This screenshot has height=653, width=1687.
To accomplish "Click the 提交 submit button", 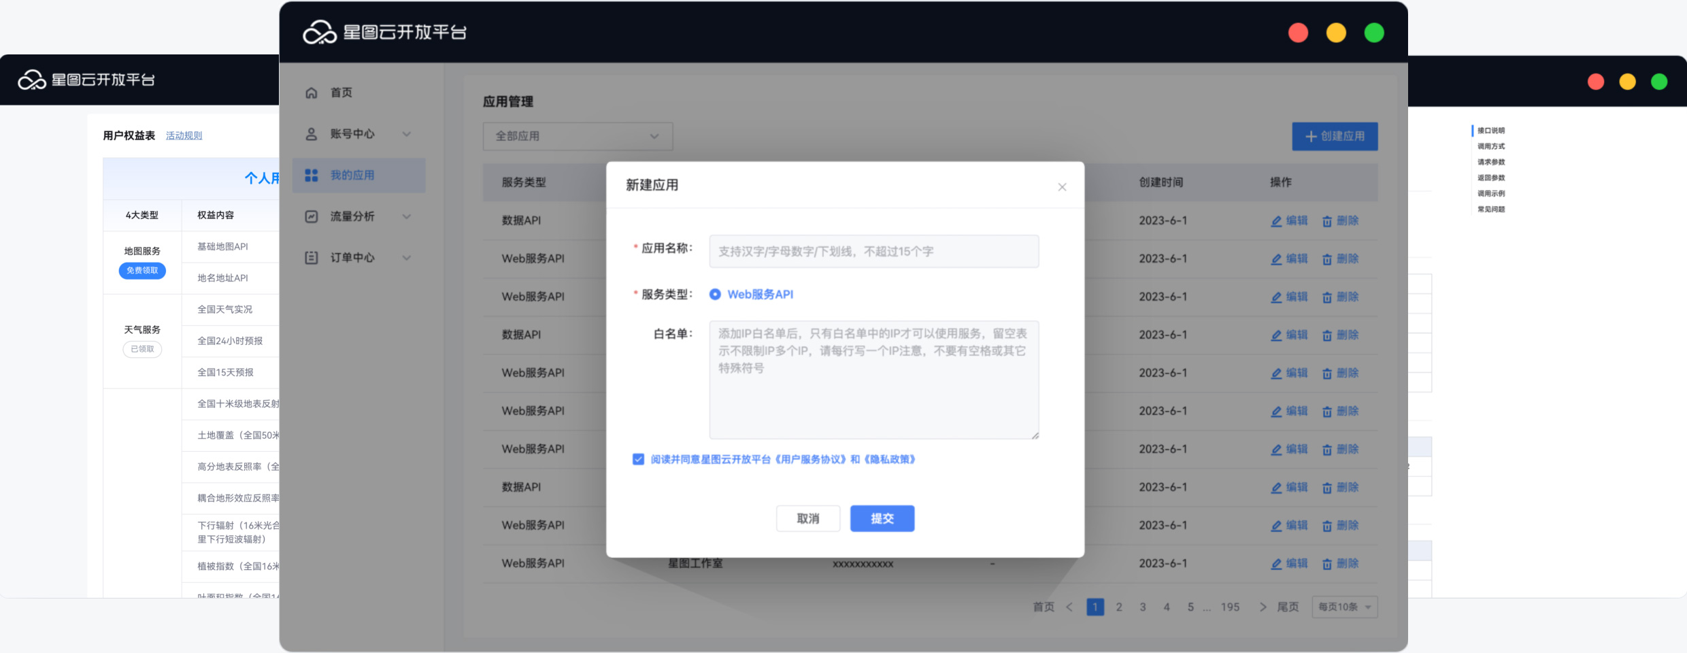I will point(882,518).
